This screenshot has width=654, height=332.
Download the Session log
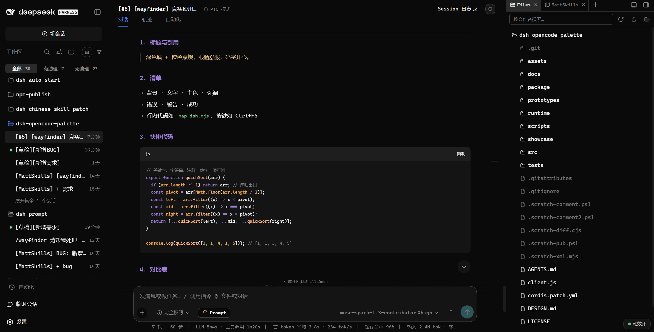[x=457, y=9]
